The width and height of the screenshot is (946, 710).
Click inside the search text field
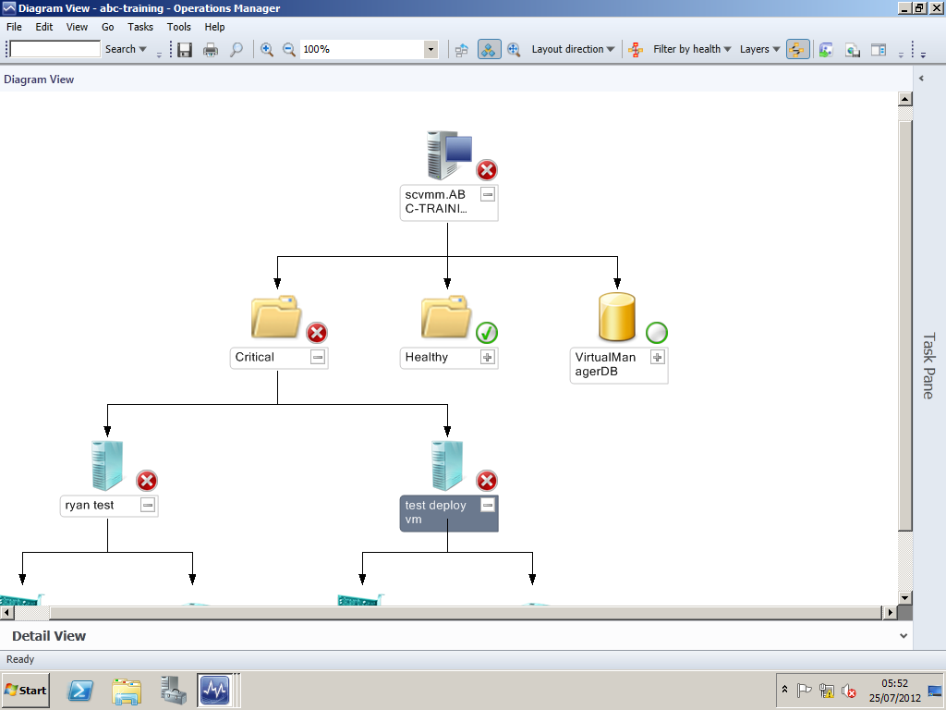(x=55, y=50)
